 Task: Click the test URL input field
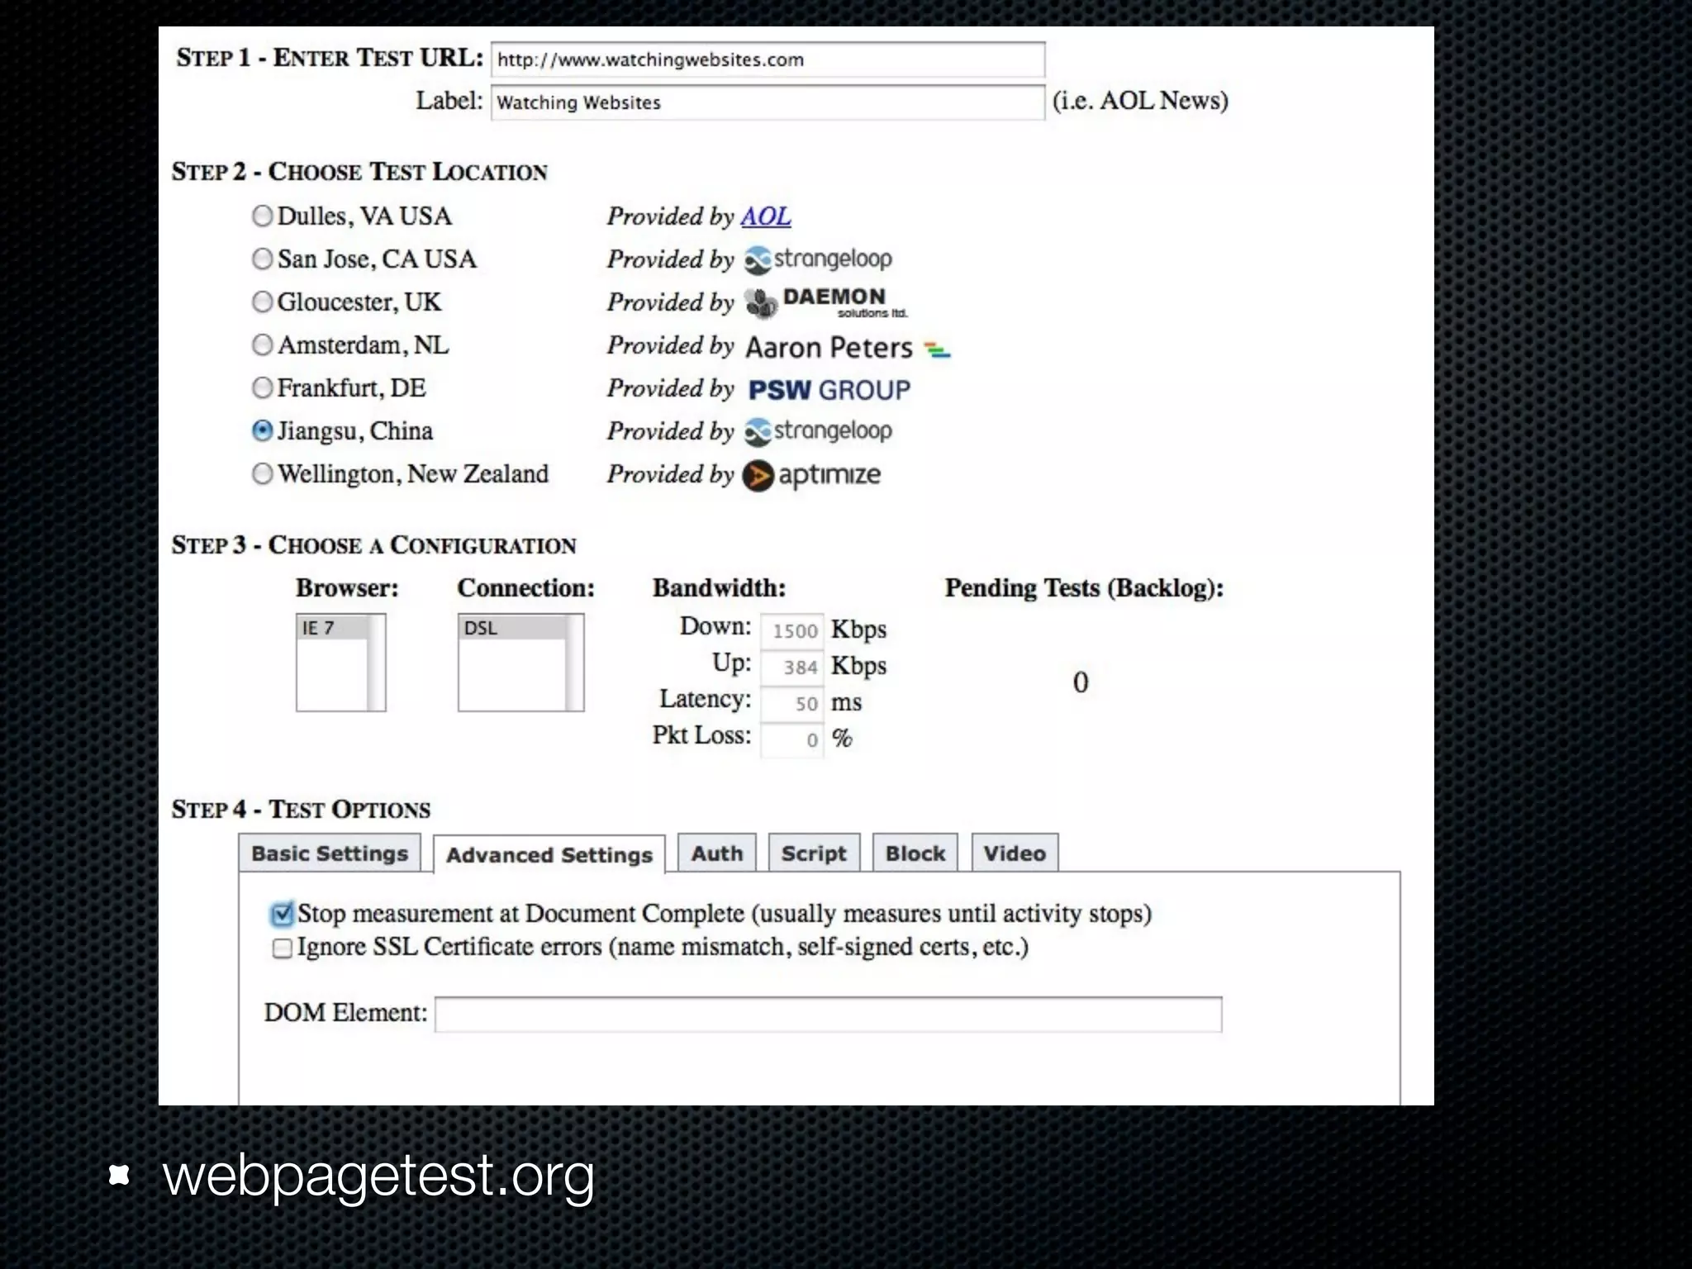coord(768,59)
